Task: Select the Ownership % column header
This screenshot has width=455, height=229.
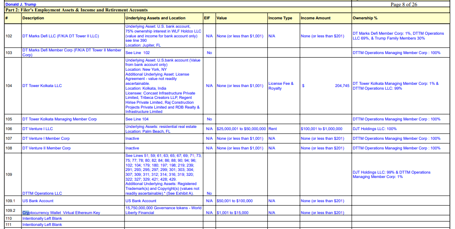Action: click(x=365, y=18)
